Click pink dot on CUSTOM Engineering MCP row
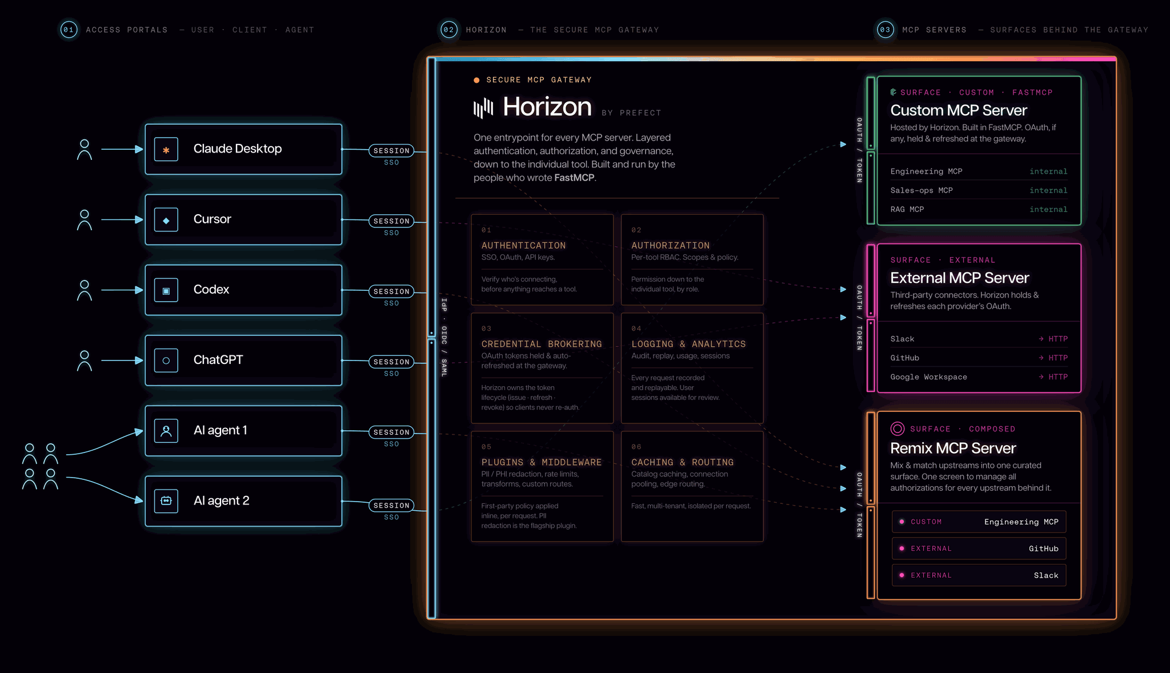This screenshot has height=673, width=1170. pos(901,522)
